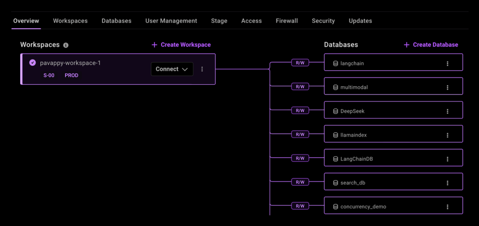479x226 pixels.
Task: Open the options menu for llamaindex database
Action: coord(448,135)
